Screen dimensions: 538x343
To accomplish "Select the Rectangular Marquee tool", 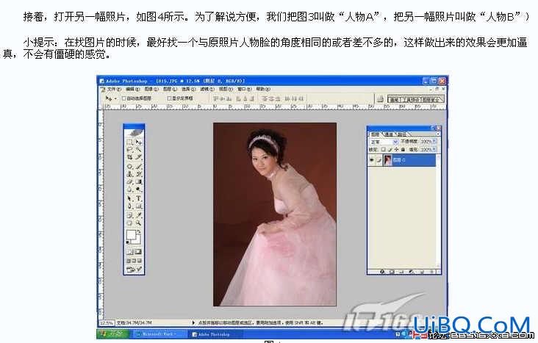I will point(129,142).
